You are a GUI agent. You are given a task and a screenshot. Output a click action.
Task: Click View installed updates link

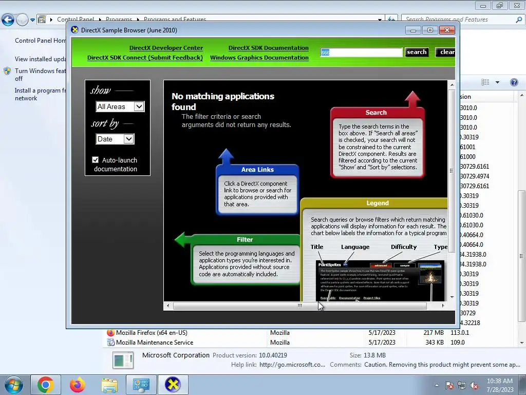pos(40,59)
